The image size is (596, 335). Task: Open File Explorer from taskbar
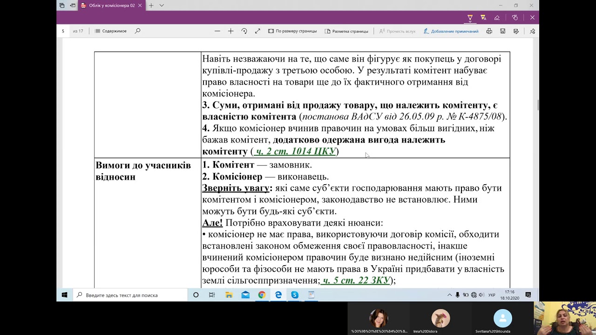click(229, 295)
